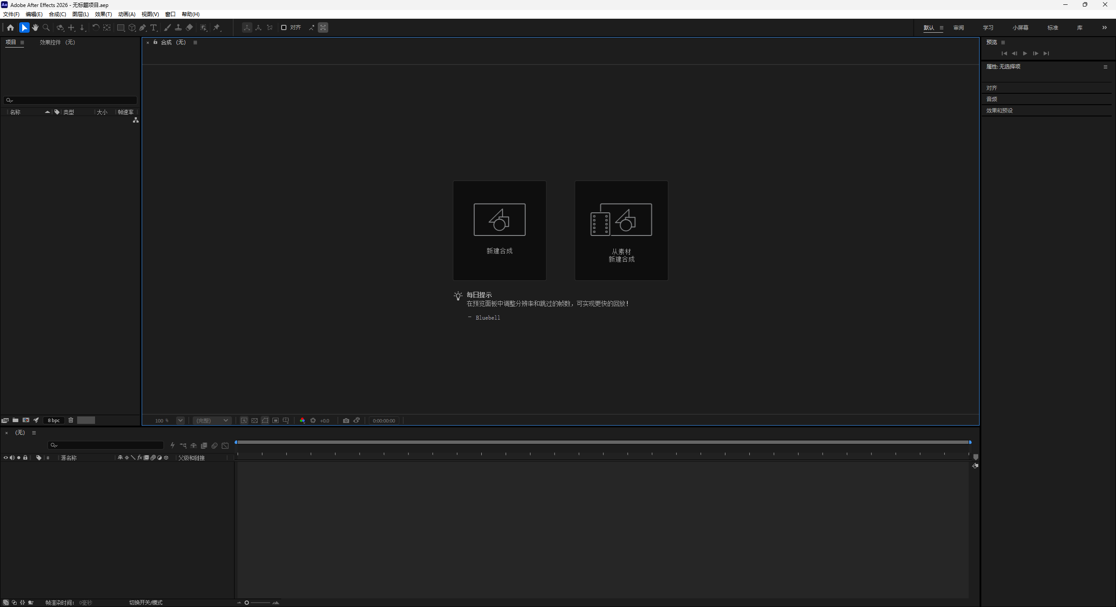
Task: Open grid and guide options dropdown
Action: pos(286,421)
